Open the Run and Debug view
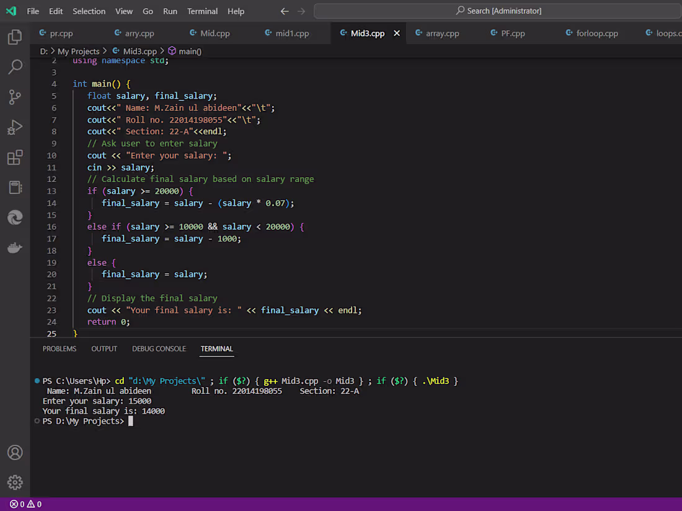The image size is (682, 511). pos(15,127)
